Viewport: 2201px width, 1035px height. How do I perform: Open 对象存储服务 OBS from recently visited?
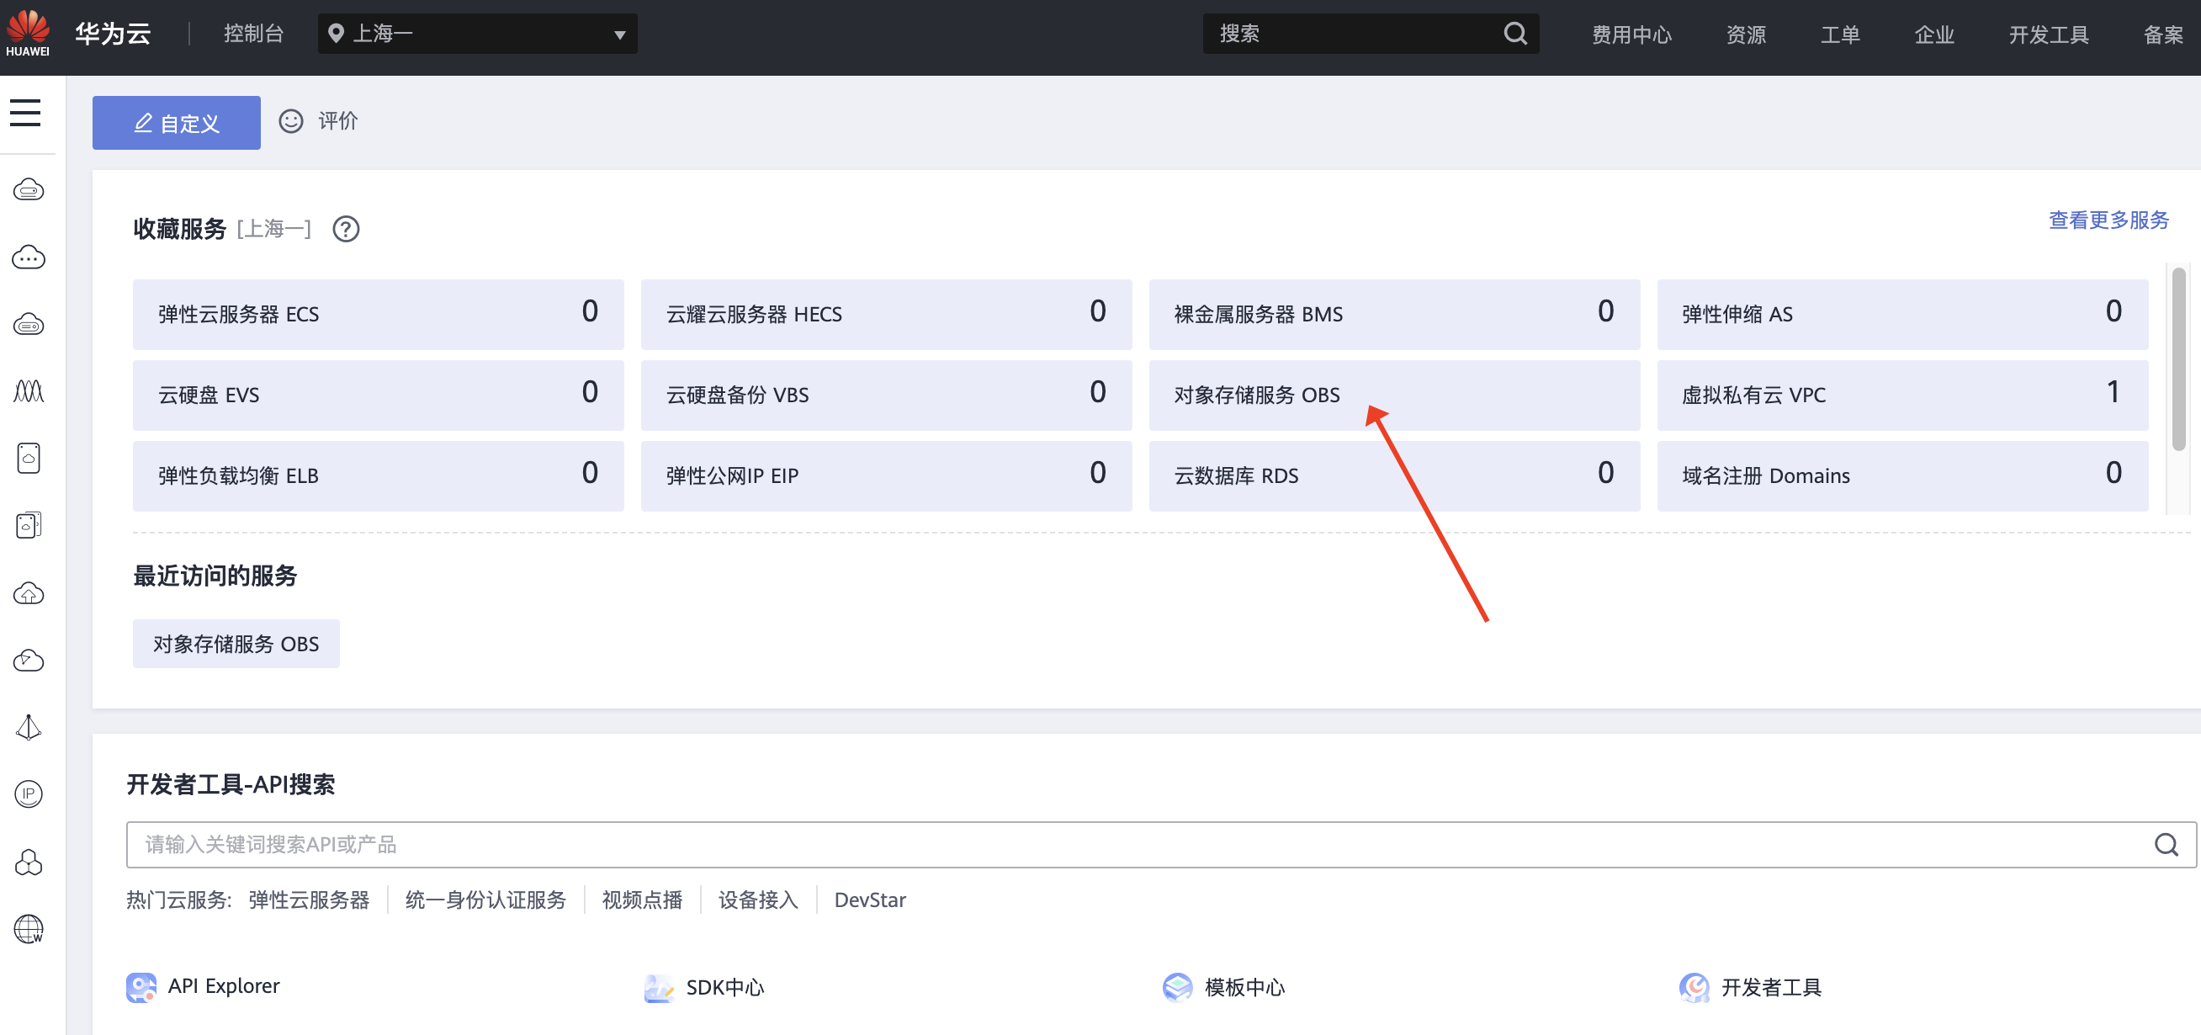pos(236,644)
